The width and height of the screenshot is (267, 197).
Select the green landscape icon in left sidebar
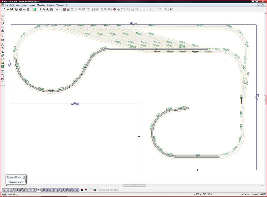2,67
